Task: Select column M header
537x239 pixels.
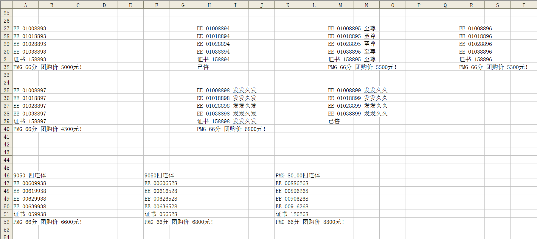Action: coord(340,5)
